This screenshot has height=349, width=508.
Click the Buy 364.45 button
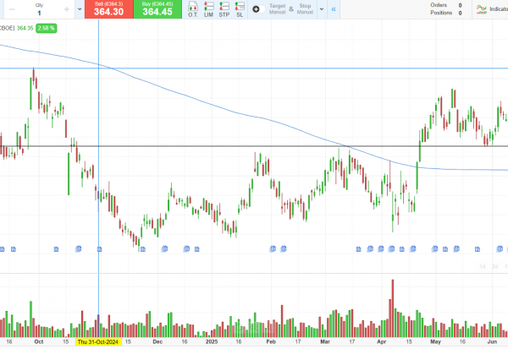(157, 9)
